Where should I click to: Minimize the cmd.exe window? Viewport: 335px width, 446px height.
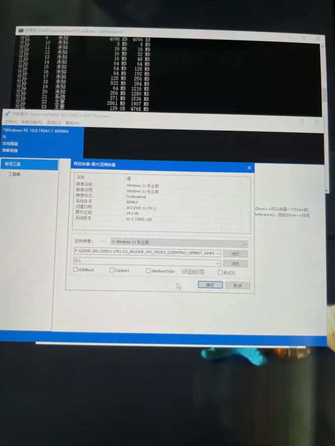tap(290, 38)
